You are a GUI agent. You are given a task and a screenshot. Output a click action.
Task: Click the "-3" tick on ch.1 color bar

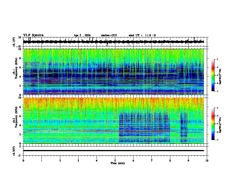pos(217,59)
